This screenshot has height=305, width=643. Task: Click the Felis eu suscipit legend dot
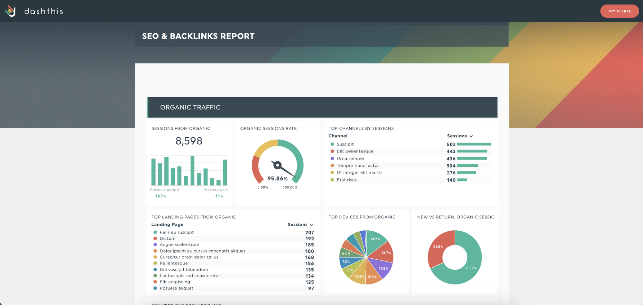(x=155, y=232)
